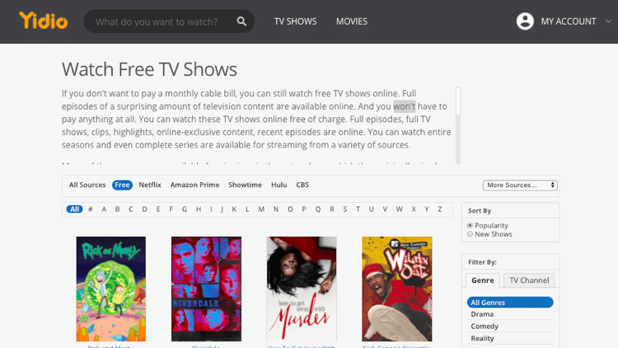The width and height of the screenshot is (618, 348).
Task: Choose the Drama genre filter
Action: click(x=482, y=314)
